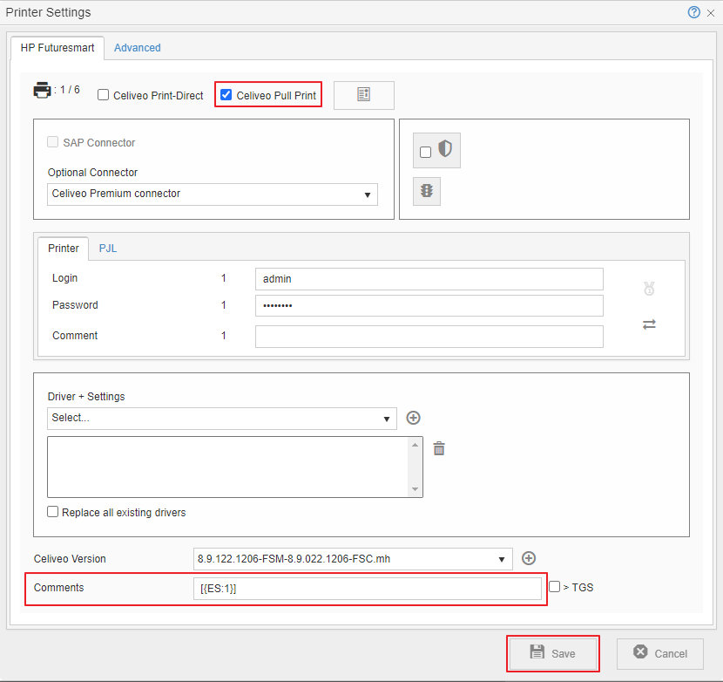
Task: Toggle the TGS checkbox
Action: pos(554,586)
